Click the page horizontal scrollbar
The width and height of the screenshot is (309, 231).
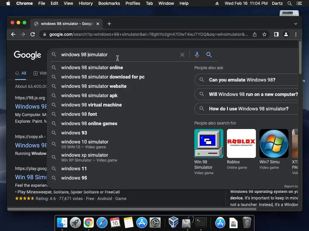[132, 209]
